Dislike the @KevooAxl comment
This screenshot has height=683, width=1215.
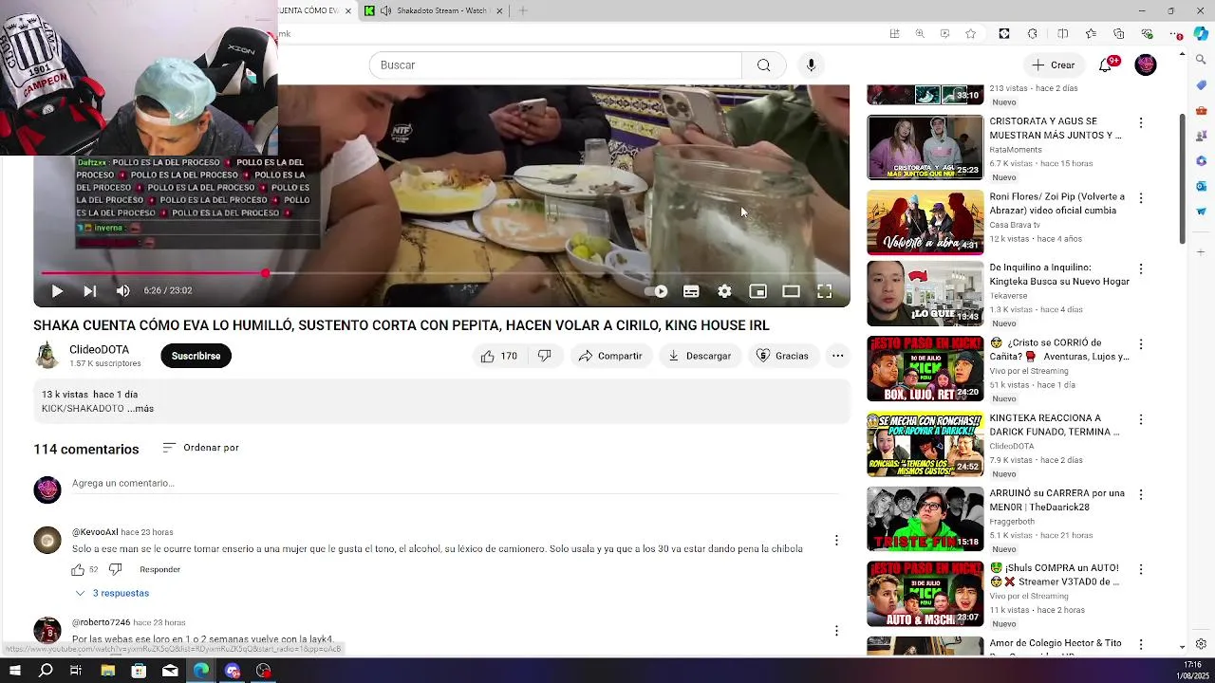[115, 569]
